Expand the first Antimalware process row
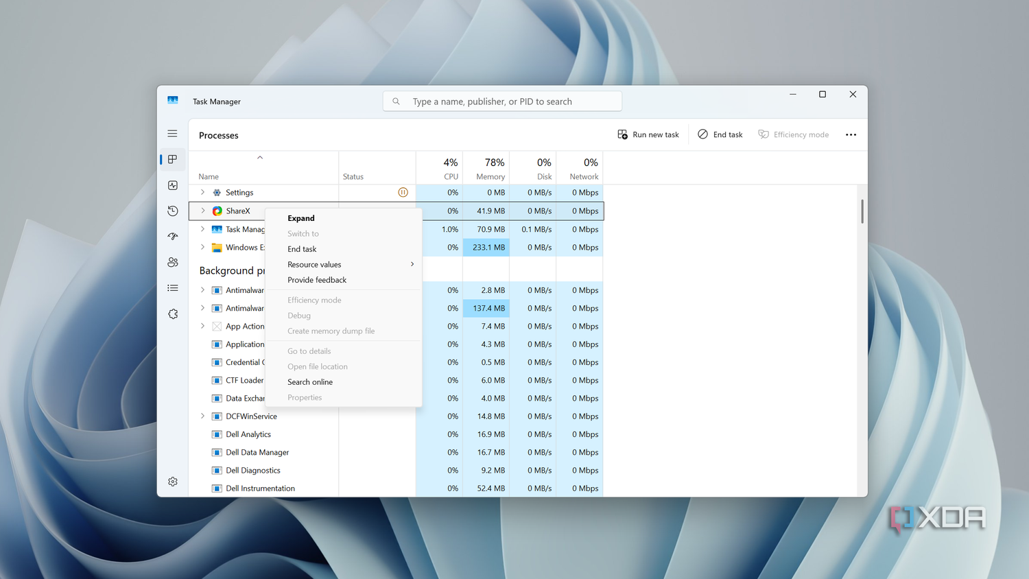Image resolution: width=1029 pixels, height=579 pixels. click(x=202, y=290)
